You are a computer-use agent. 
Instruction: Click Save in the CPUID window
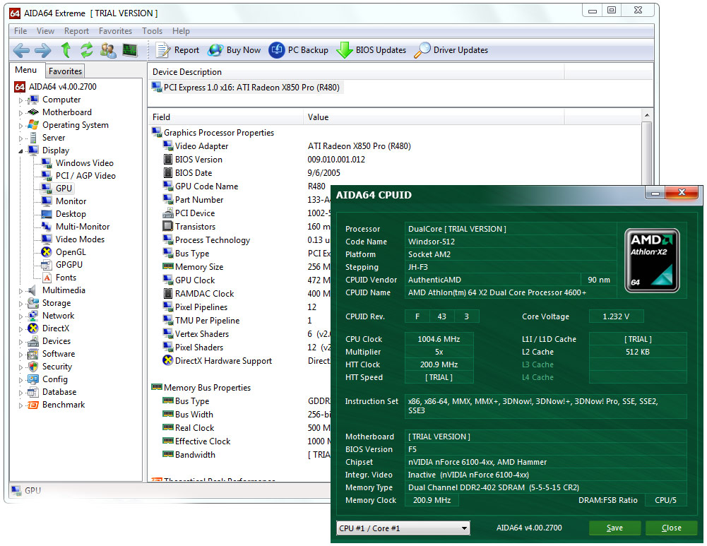pyautogui.click(x=614, y=528)
